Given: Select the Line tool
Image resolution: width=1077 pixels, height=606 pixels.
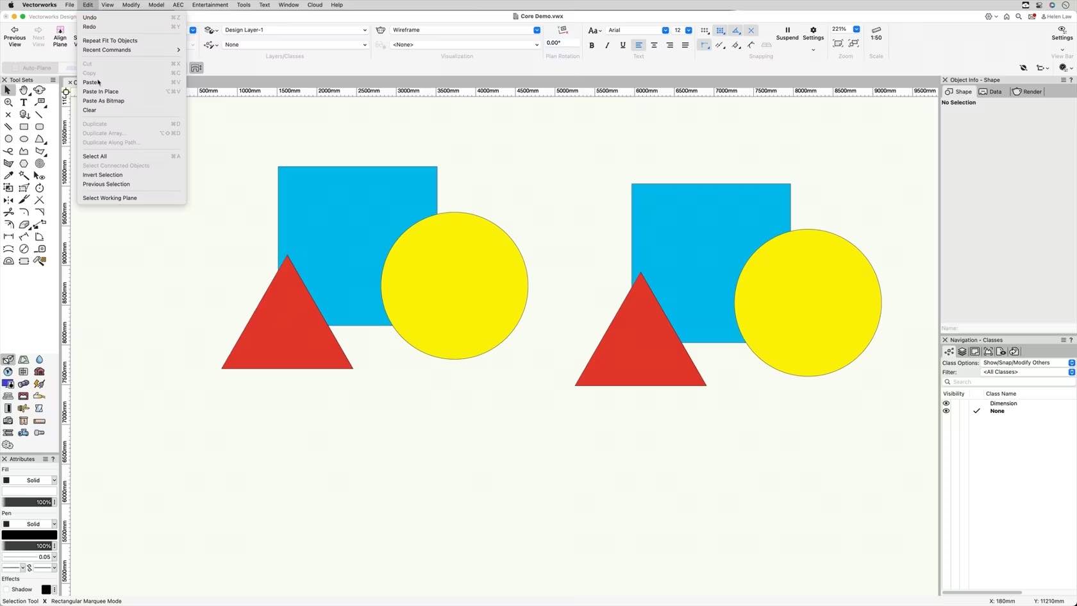Looking at the screenshot, I should click(x=40, y=115).
